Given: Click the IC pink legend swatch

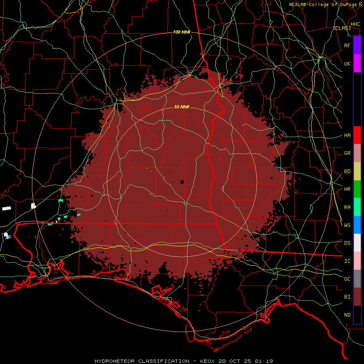Looking at the screenshot, I should tap(357, 261).
